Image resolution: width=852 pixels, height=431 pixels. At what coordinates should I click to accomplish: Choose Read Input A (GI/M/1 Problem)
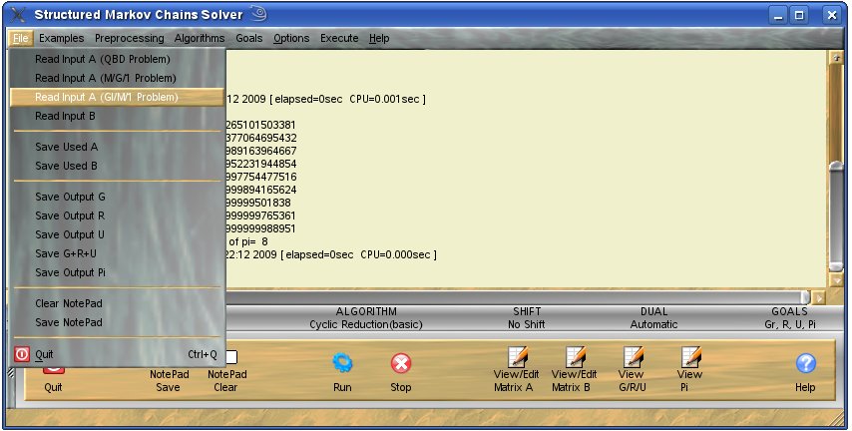pos(106,97)
